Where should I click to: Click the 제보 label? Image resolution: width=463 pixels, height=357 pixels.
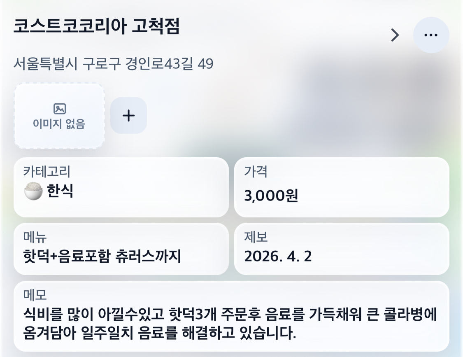pyautogui.click(x=256, y=237)
